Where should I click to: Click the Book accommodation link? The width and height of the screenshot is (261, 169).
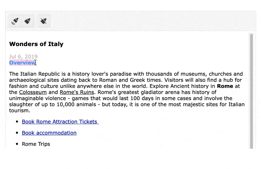click(x=49, y=133)
